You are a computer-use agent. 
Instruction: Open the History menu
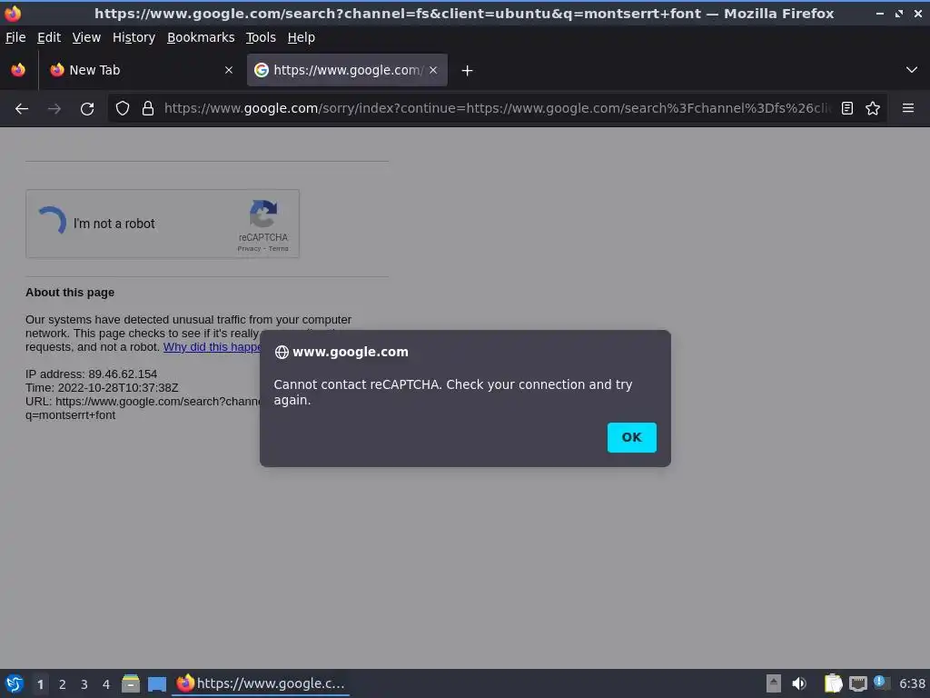click(x=134, y=37)
